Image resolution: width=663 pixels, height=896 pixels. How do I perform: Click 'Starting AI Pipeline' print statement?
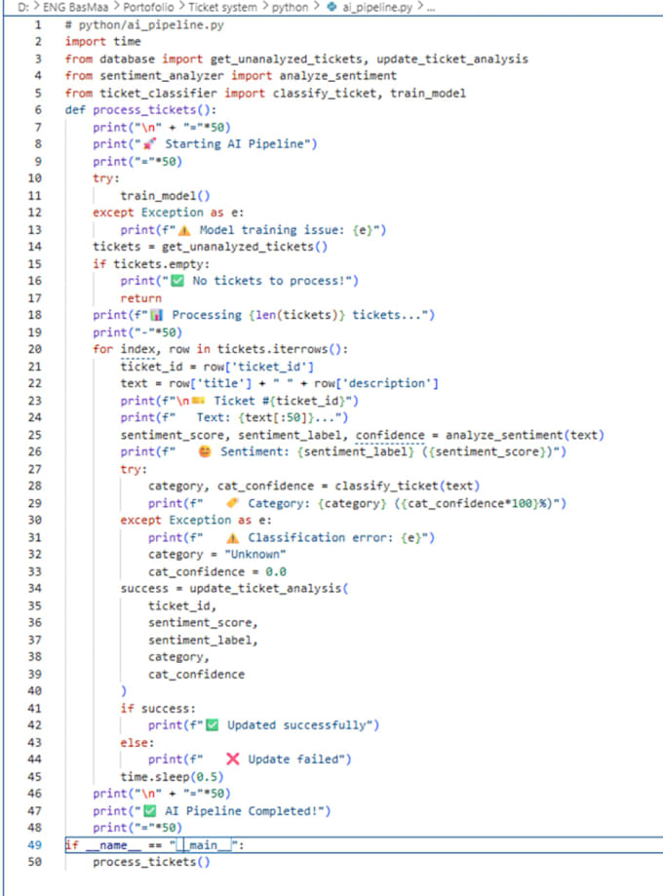point(205,144)
